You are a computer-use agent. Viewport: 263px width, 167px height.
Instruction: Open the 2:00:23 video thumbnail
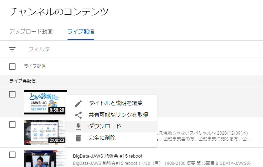pos(45,132)
